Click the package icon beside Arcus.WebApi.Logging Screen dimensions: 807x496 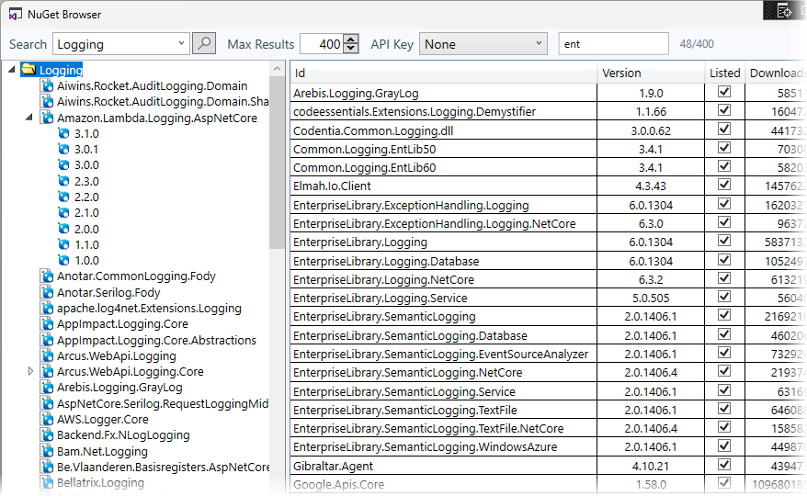coord(48,356)
